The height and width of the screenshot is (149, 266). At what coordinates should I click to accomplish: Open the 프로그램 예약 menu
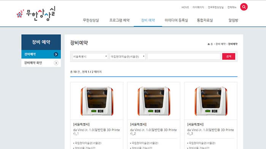click(119, 20)
